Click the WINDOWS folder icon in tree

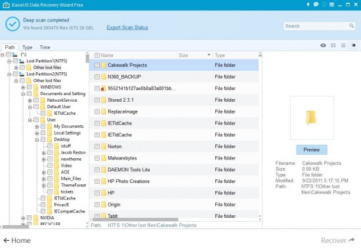pyautogui.click(x=35, y=87)
